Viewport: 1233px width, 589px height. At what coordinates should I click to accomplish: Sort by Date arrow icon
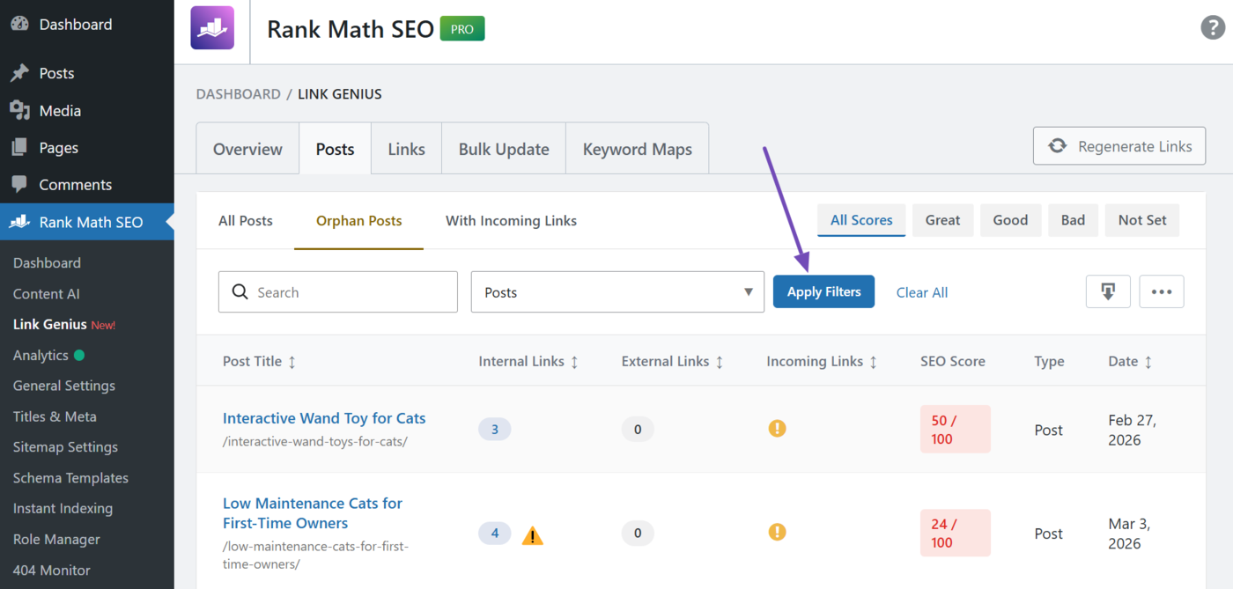1148,362
